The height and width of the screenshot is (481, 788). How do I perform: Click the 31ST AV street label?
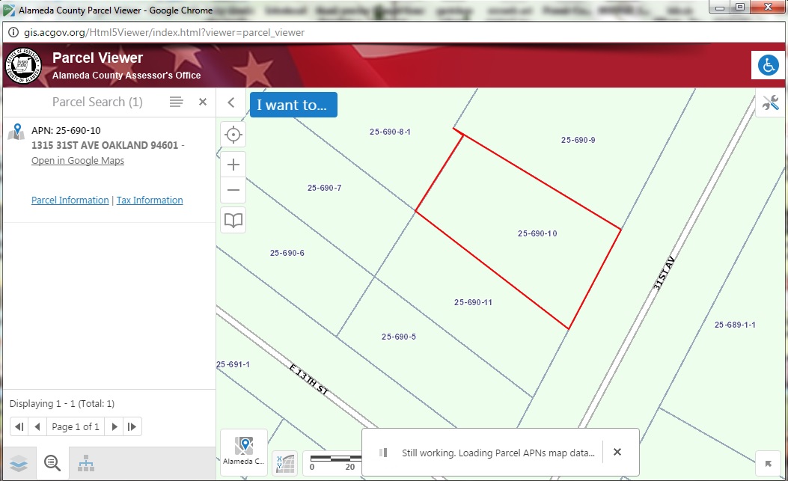663,274
